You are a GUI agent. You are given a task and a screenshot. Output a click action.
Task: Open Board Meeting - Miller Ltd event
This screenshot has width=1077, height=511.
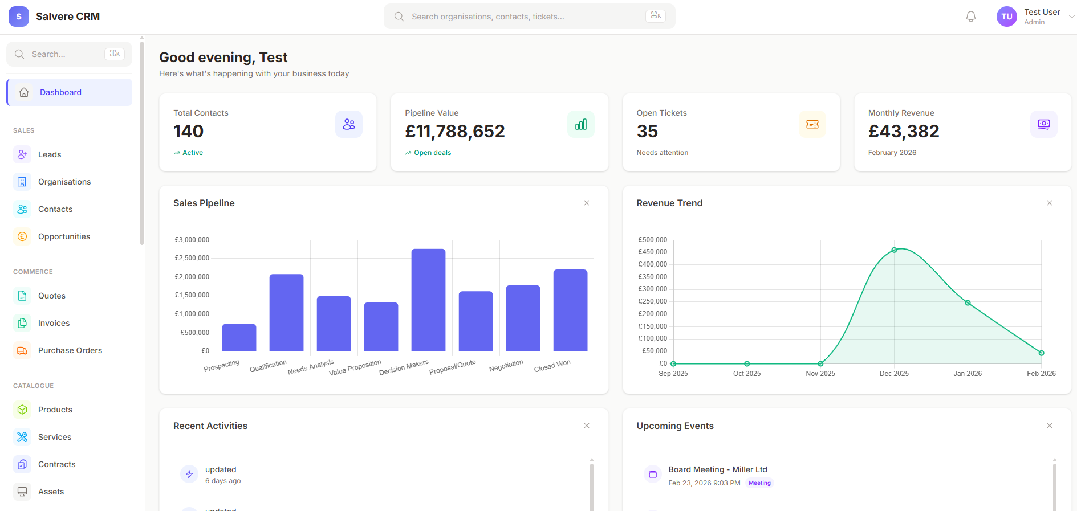click(x=717, y=469)
